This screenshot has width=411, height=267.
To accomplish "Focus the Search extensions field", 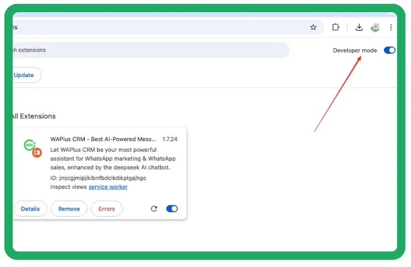I will [x=150, y=50].
